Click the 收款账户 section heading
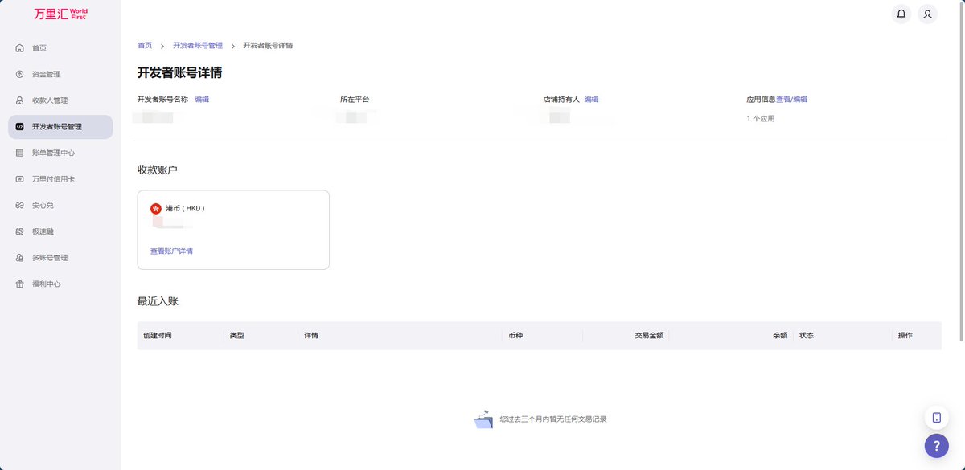This screenshot has width=965, height=470. pyautogui.click(x=157, y=170)
